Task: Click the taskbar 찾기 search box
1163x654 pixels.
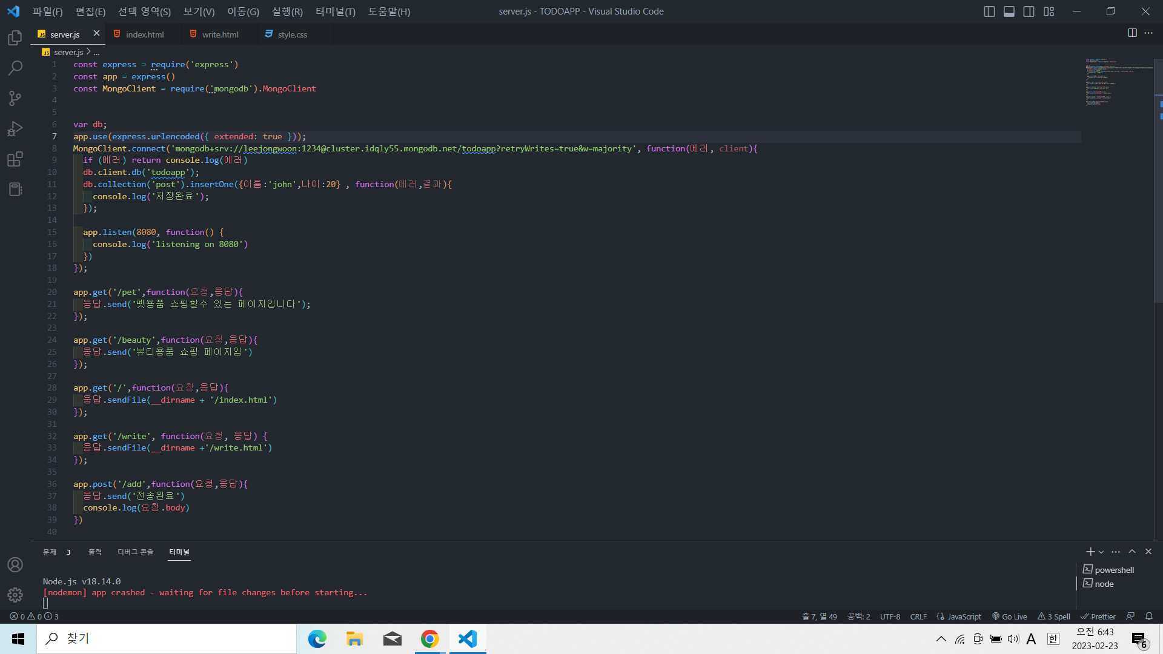Action: (167, 639)
